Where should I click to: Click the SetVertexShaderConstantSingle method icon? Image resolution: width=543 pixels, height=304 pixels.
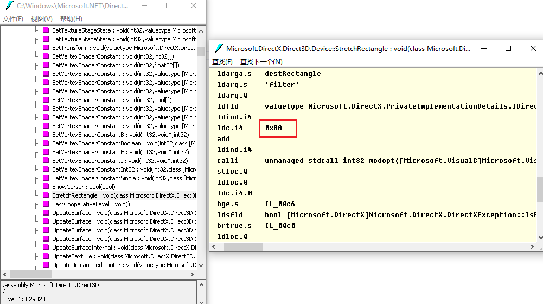click(x=46, y=178)
